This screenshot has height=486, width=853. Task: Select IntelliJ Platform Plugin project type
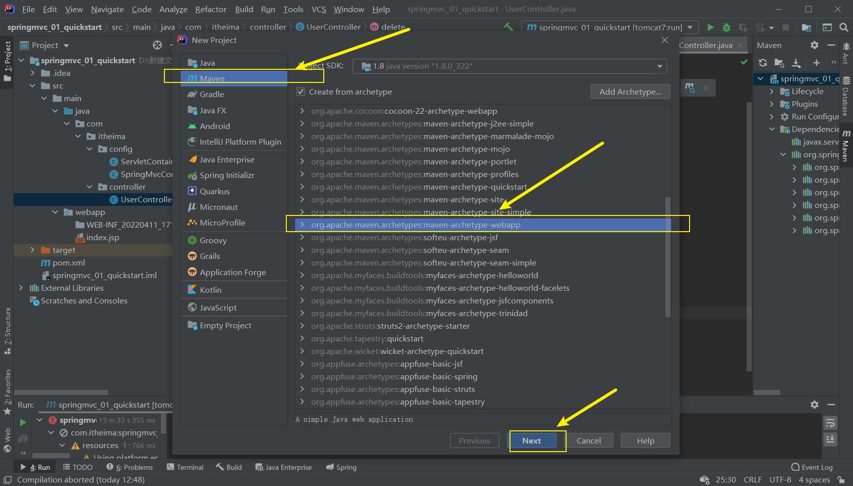tap(234, 142)
